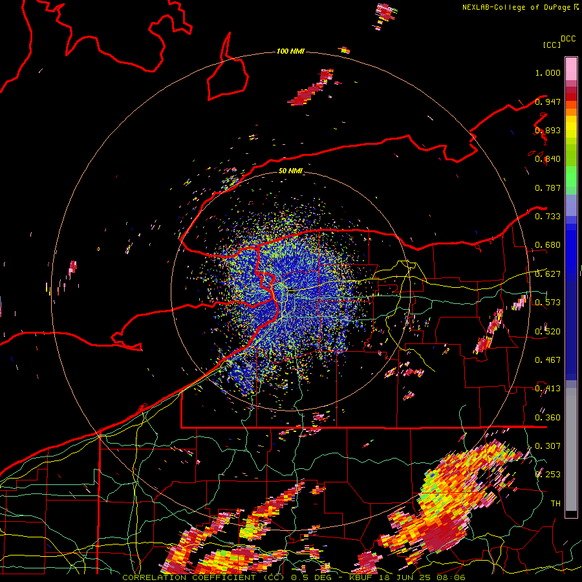The width and height of the screenshot is (582, 582).
Task: Select the 1.000 value on the color scale
Action: (548, 72)
